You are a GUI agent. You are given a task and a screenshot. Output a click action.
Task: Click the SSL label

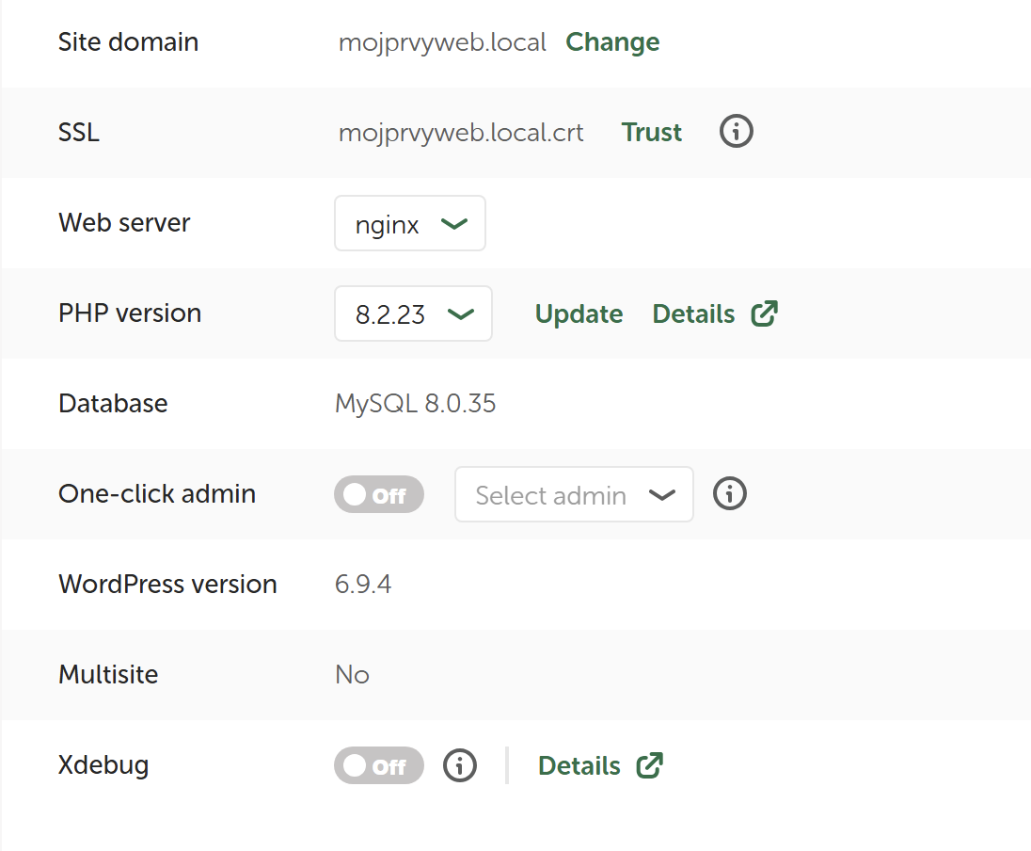79,133
